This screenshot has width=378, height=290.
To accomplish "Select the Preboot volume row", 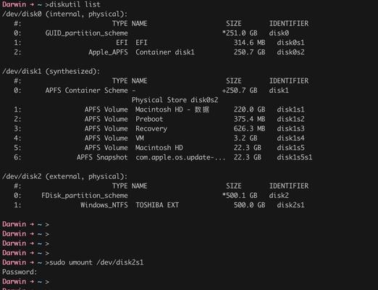I will 159,119.
